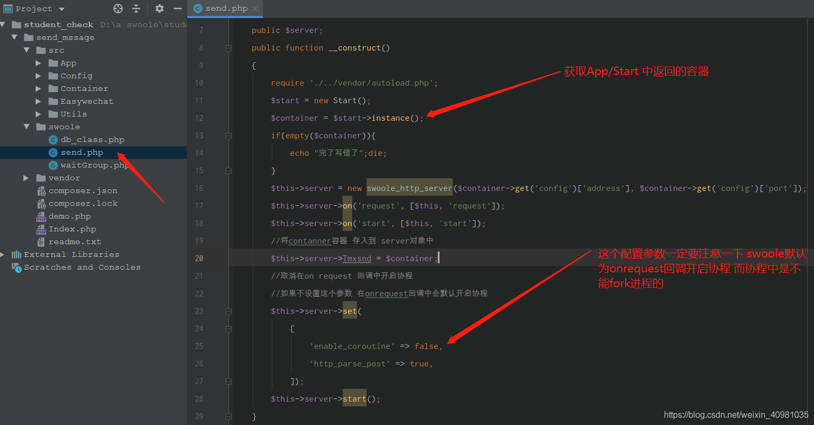Fold the __construct function at line 8
The height and width of the screenshot is (425, 814).
[x=228, y=48]
